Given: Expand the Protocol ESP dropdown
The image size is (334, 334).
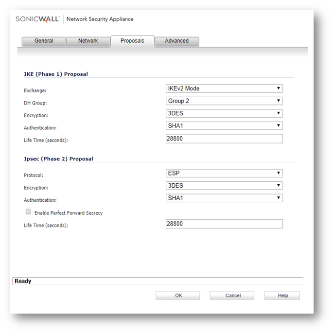Looking at the screenshot, I should [224, 173].
